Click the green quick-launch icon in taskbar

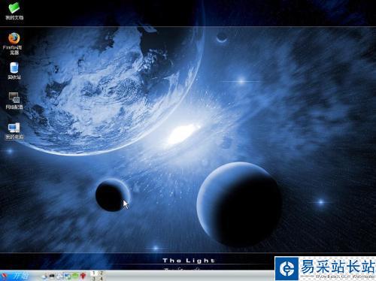(75, 276)
